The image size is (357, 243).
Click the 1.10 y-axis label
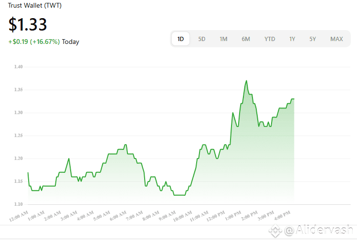pos(19,204)
